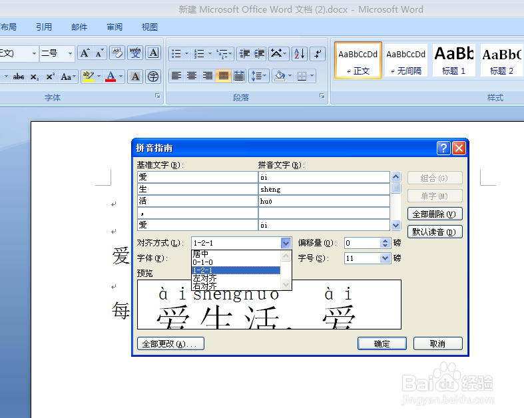Toggle superscript formatting
Screen dimensions: 524x418
click(x=51, y=77)
